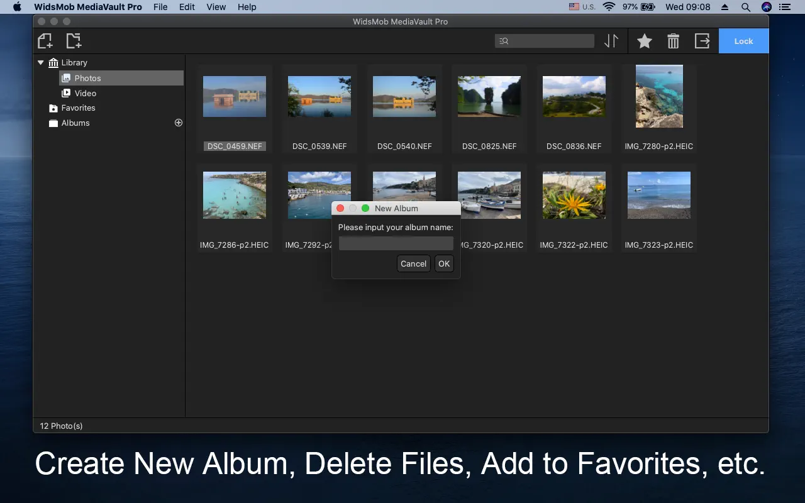Select the DSC_0539.NEF thumbnail
805x503 pixels.
coord(319,96)
